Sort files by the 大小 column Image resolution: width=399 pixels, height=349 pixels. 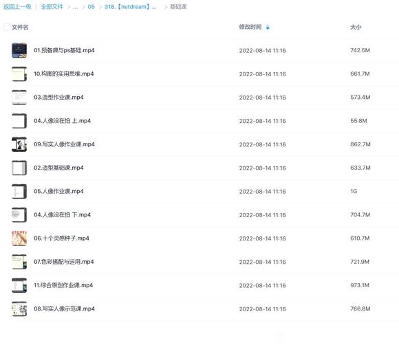point(356,27)
